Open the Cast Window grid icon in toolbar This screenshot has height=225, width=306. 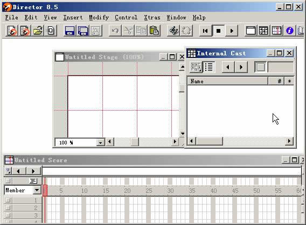pos(263,31)
